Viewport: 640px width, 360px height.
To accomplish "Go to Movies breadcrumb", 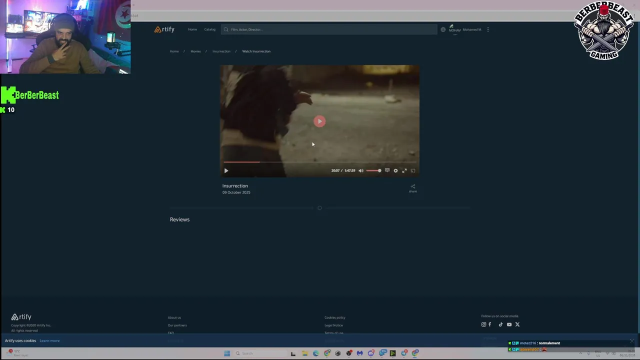I will 195,51.
